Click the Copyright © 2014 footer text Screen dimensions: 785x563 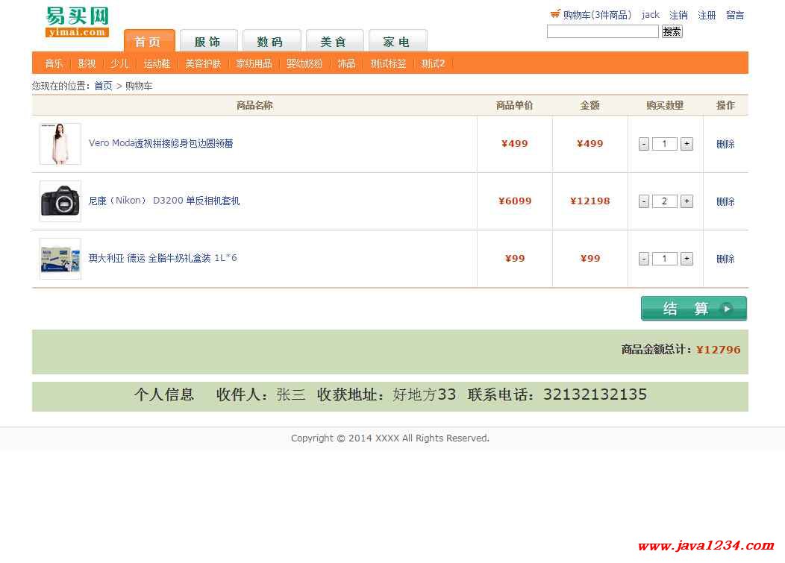click(x=390, y=438)
